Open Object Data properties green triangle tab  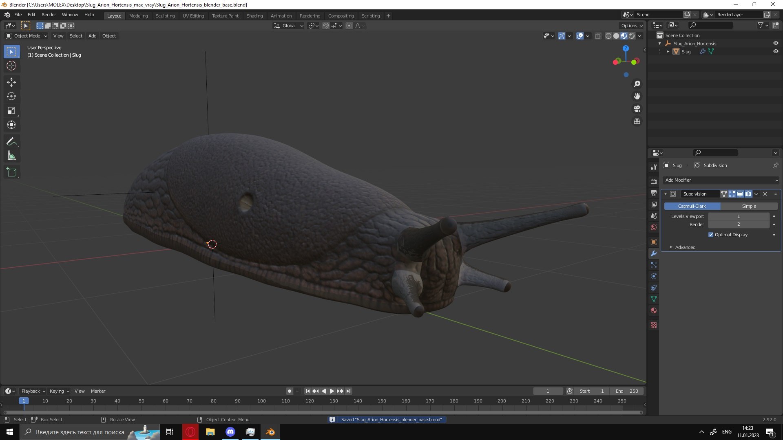click(654, 299)
